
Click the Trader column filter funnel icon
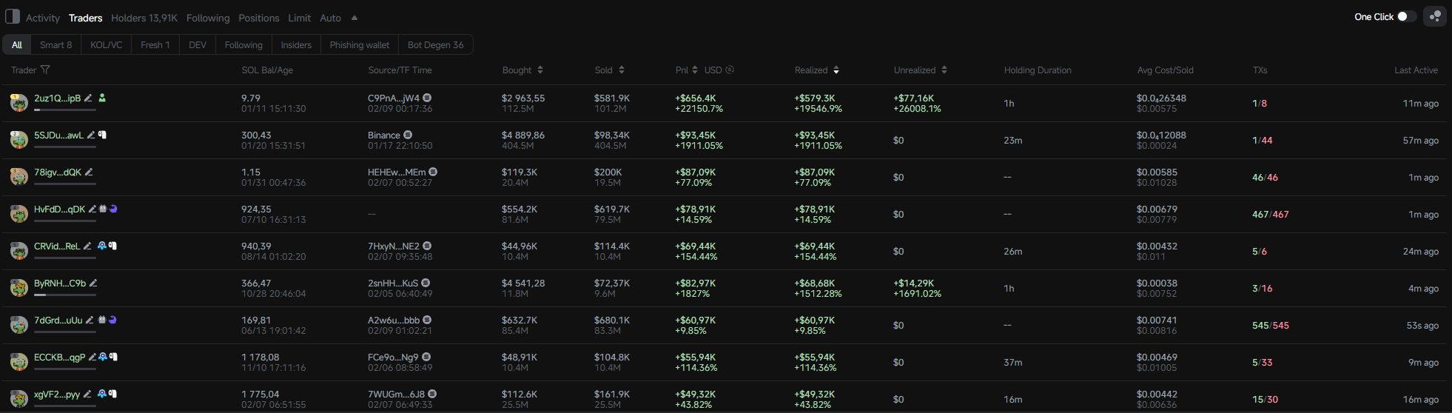click(45, 70)
